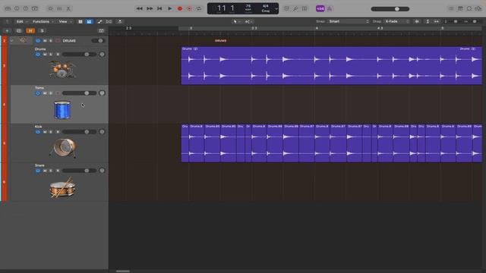The image size is (486, 273).
Task: Open the Snap Smart dropdown
Action: 349,21
